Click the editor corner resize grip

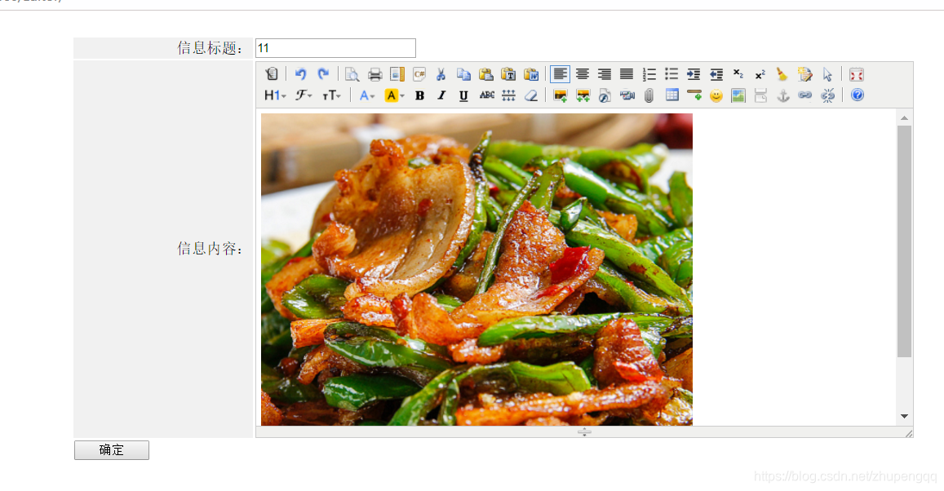[908, 432]
